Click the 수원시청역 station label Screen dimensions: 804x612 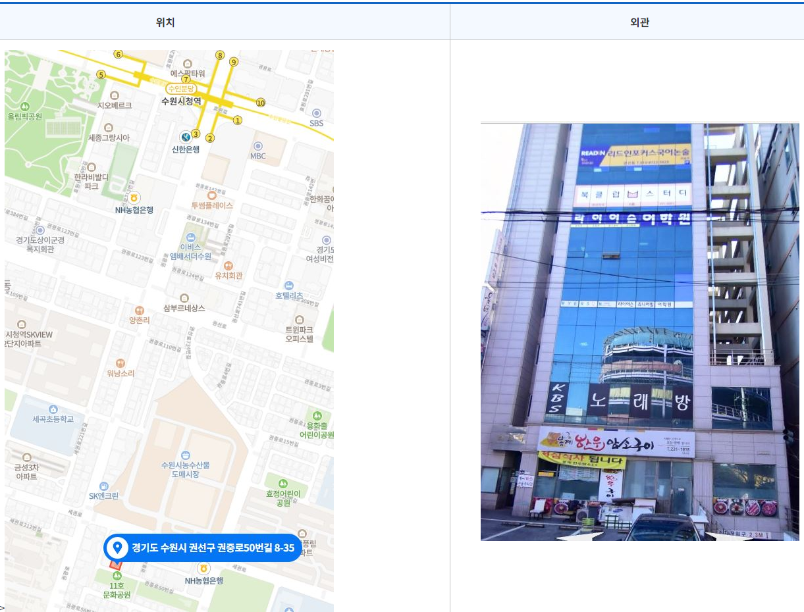(x=181, y=101)
